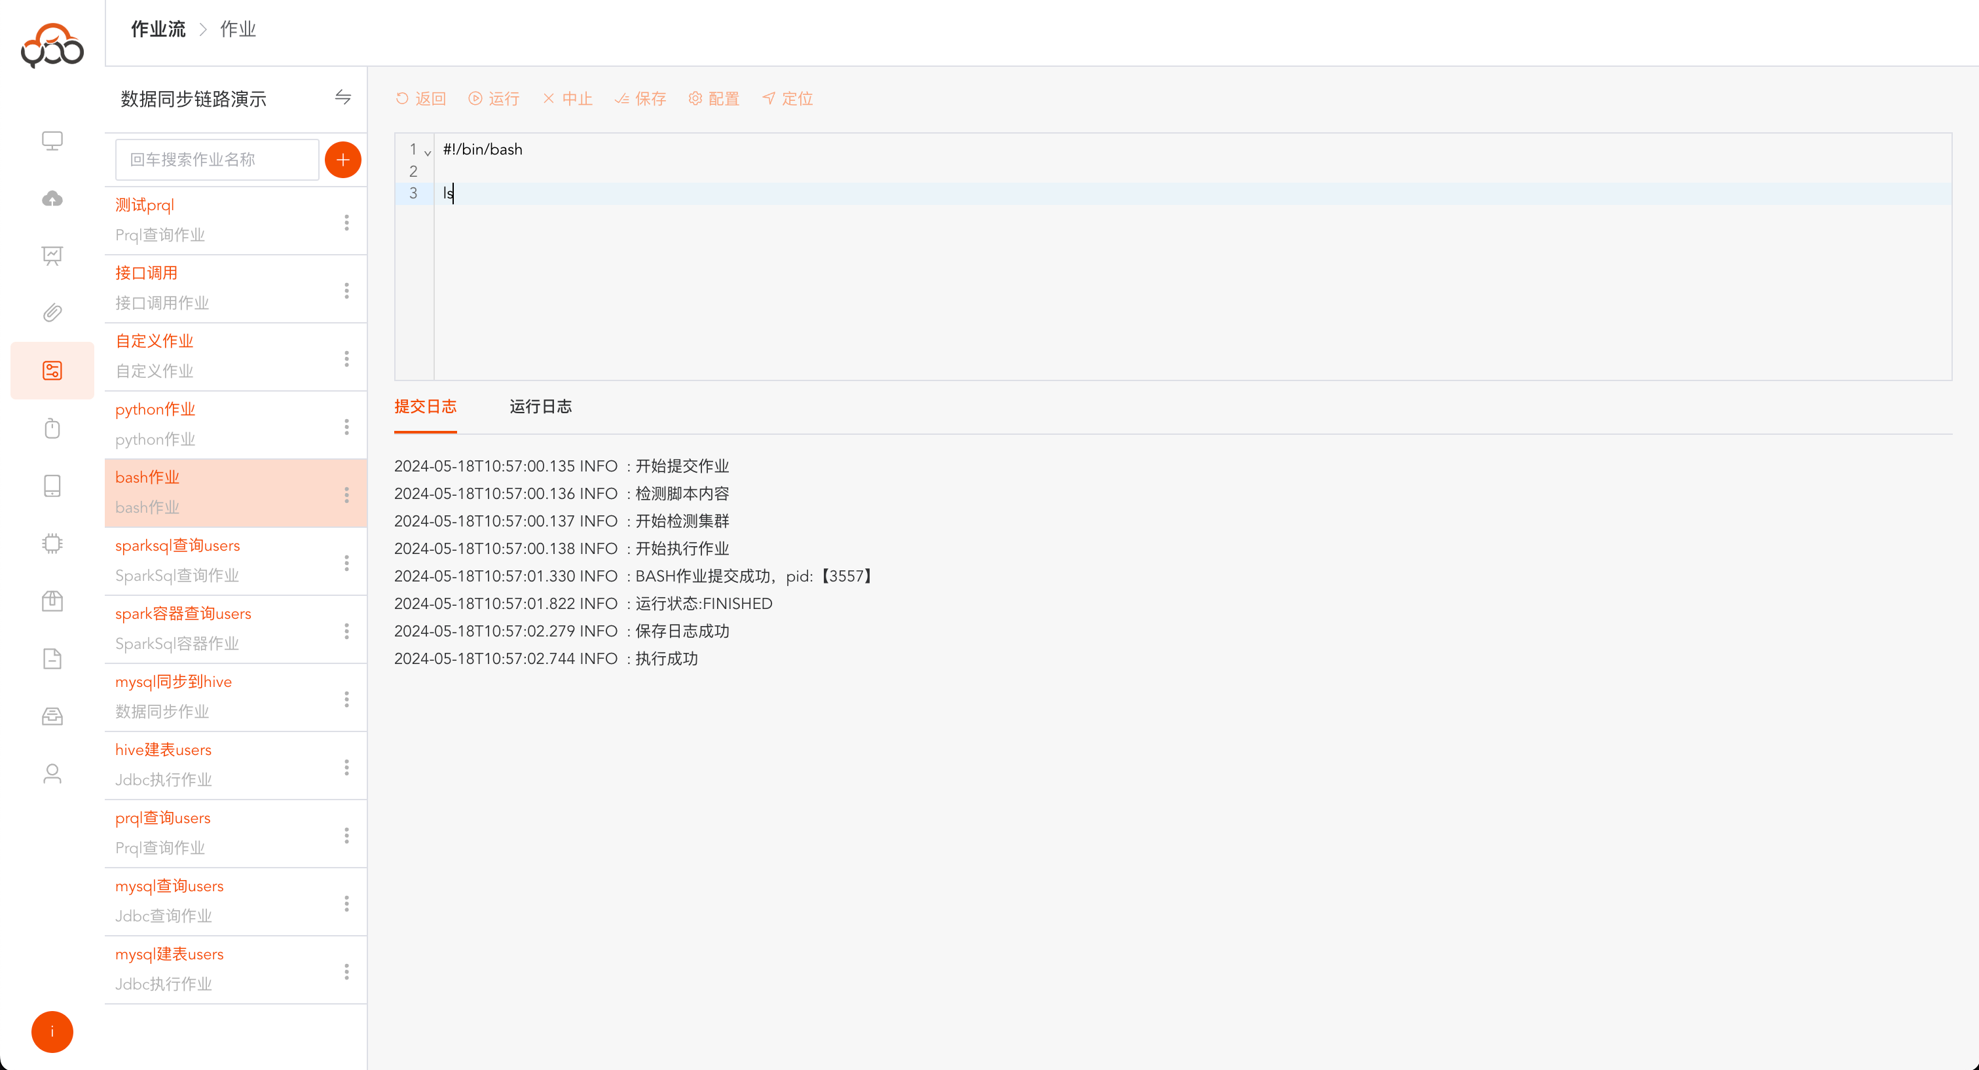1979x1070 pixels.
Task: Switch to the 运行日志 tab
Action: pyautogui.click(x=540, y=407)
